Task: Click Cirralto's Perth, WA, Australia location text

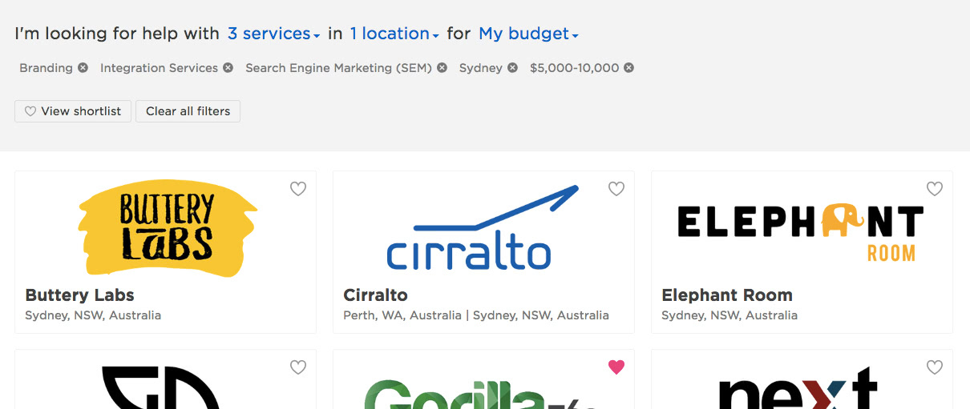Action: [402, 315]
